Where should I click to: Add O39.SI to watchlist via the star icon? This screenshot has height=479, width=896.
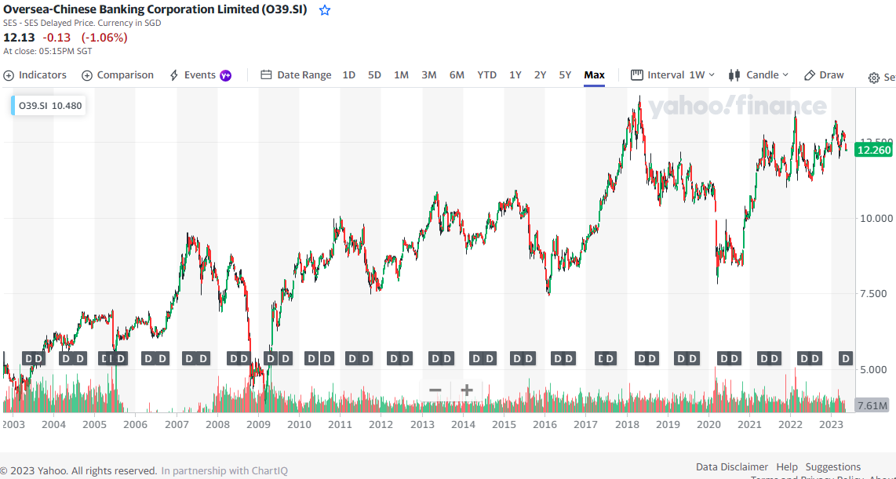click(325, 9)
